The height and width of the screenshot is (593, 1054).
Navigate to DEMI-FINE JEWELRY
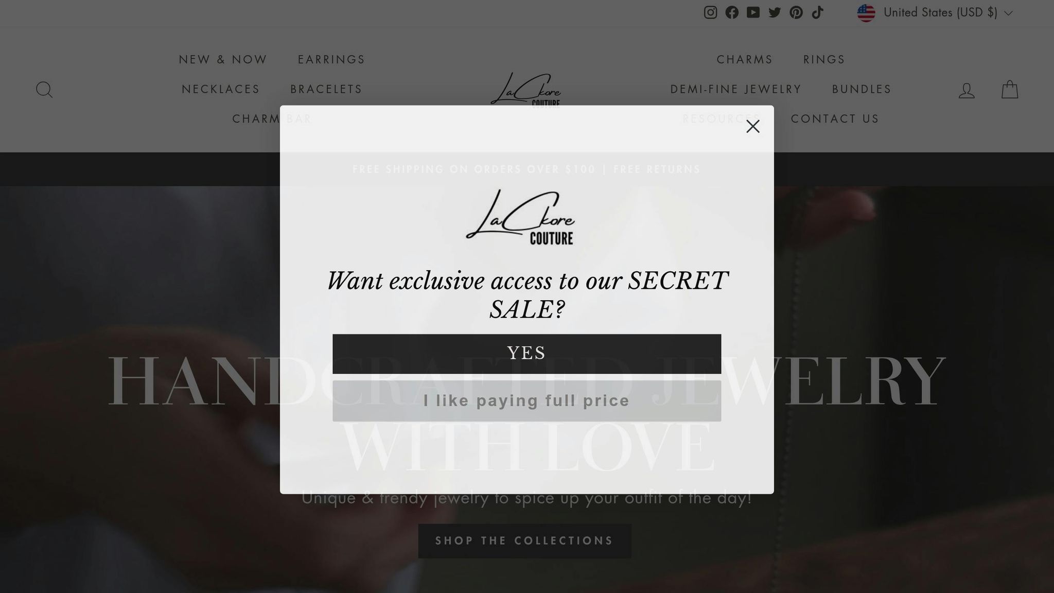pyautogui.click(x=736, y=89)
